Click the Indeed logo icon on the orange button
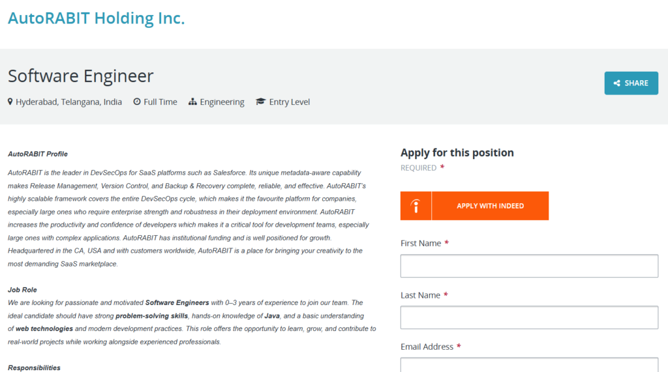The image size is (668, 372). pyautogui.click(x=416, y=206)
